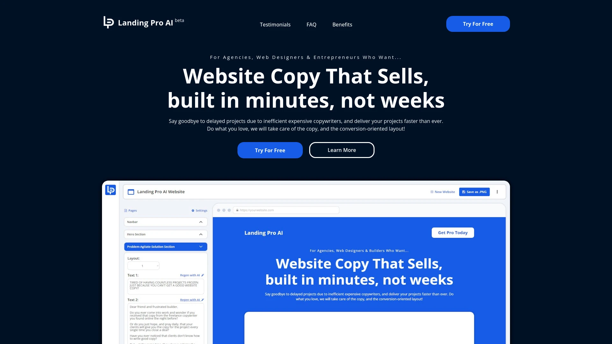Screen dimensions: 612x344
Task: Click the Learn More button in hero
Action: click(342, 150)
